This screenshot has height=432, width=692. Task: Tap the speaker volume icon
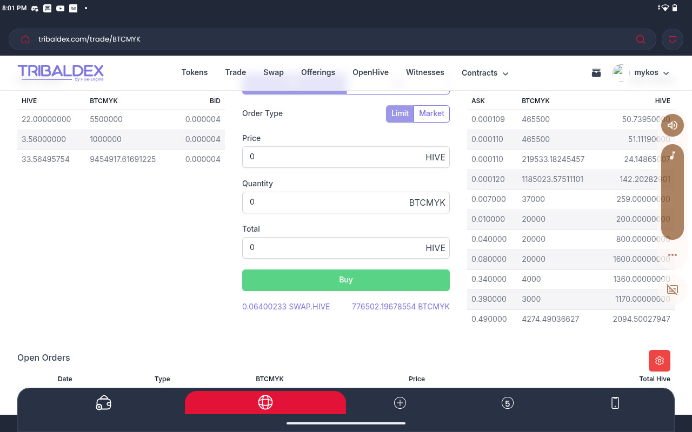[x=673, y=125]
